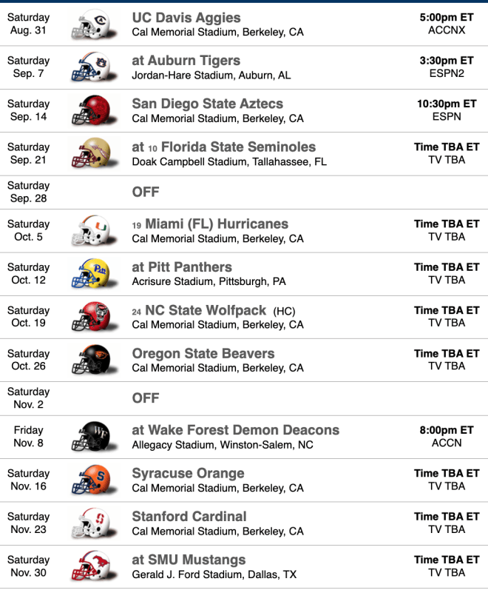Open the UC Davis Aggies team link
This screenshot has height=590, width=488.
pyautogui.click(x=186, y=18)
